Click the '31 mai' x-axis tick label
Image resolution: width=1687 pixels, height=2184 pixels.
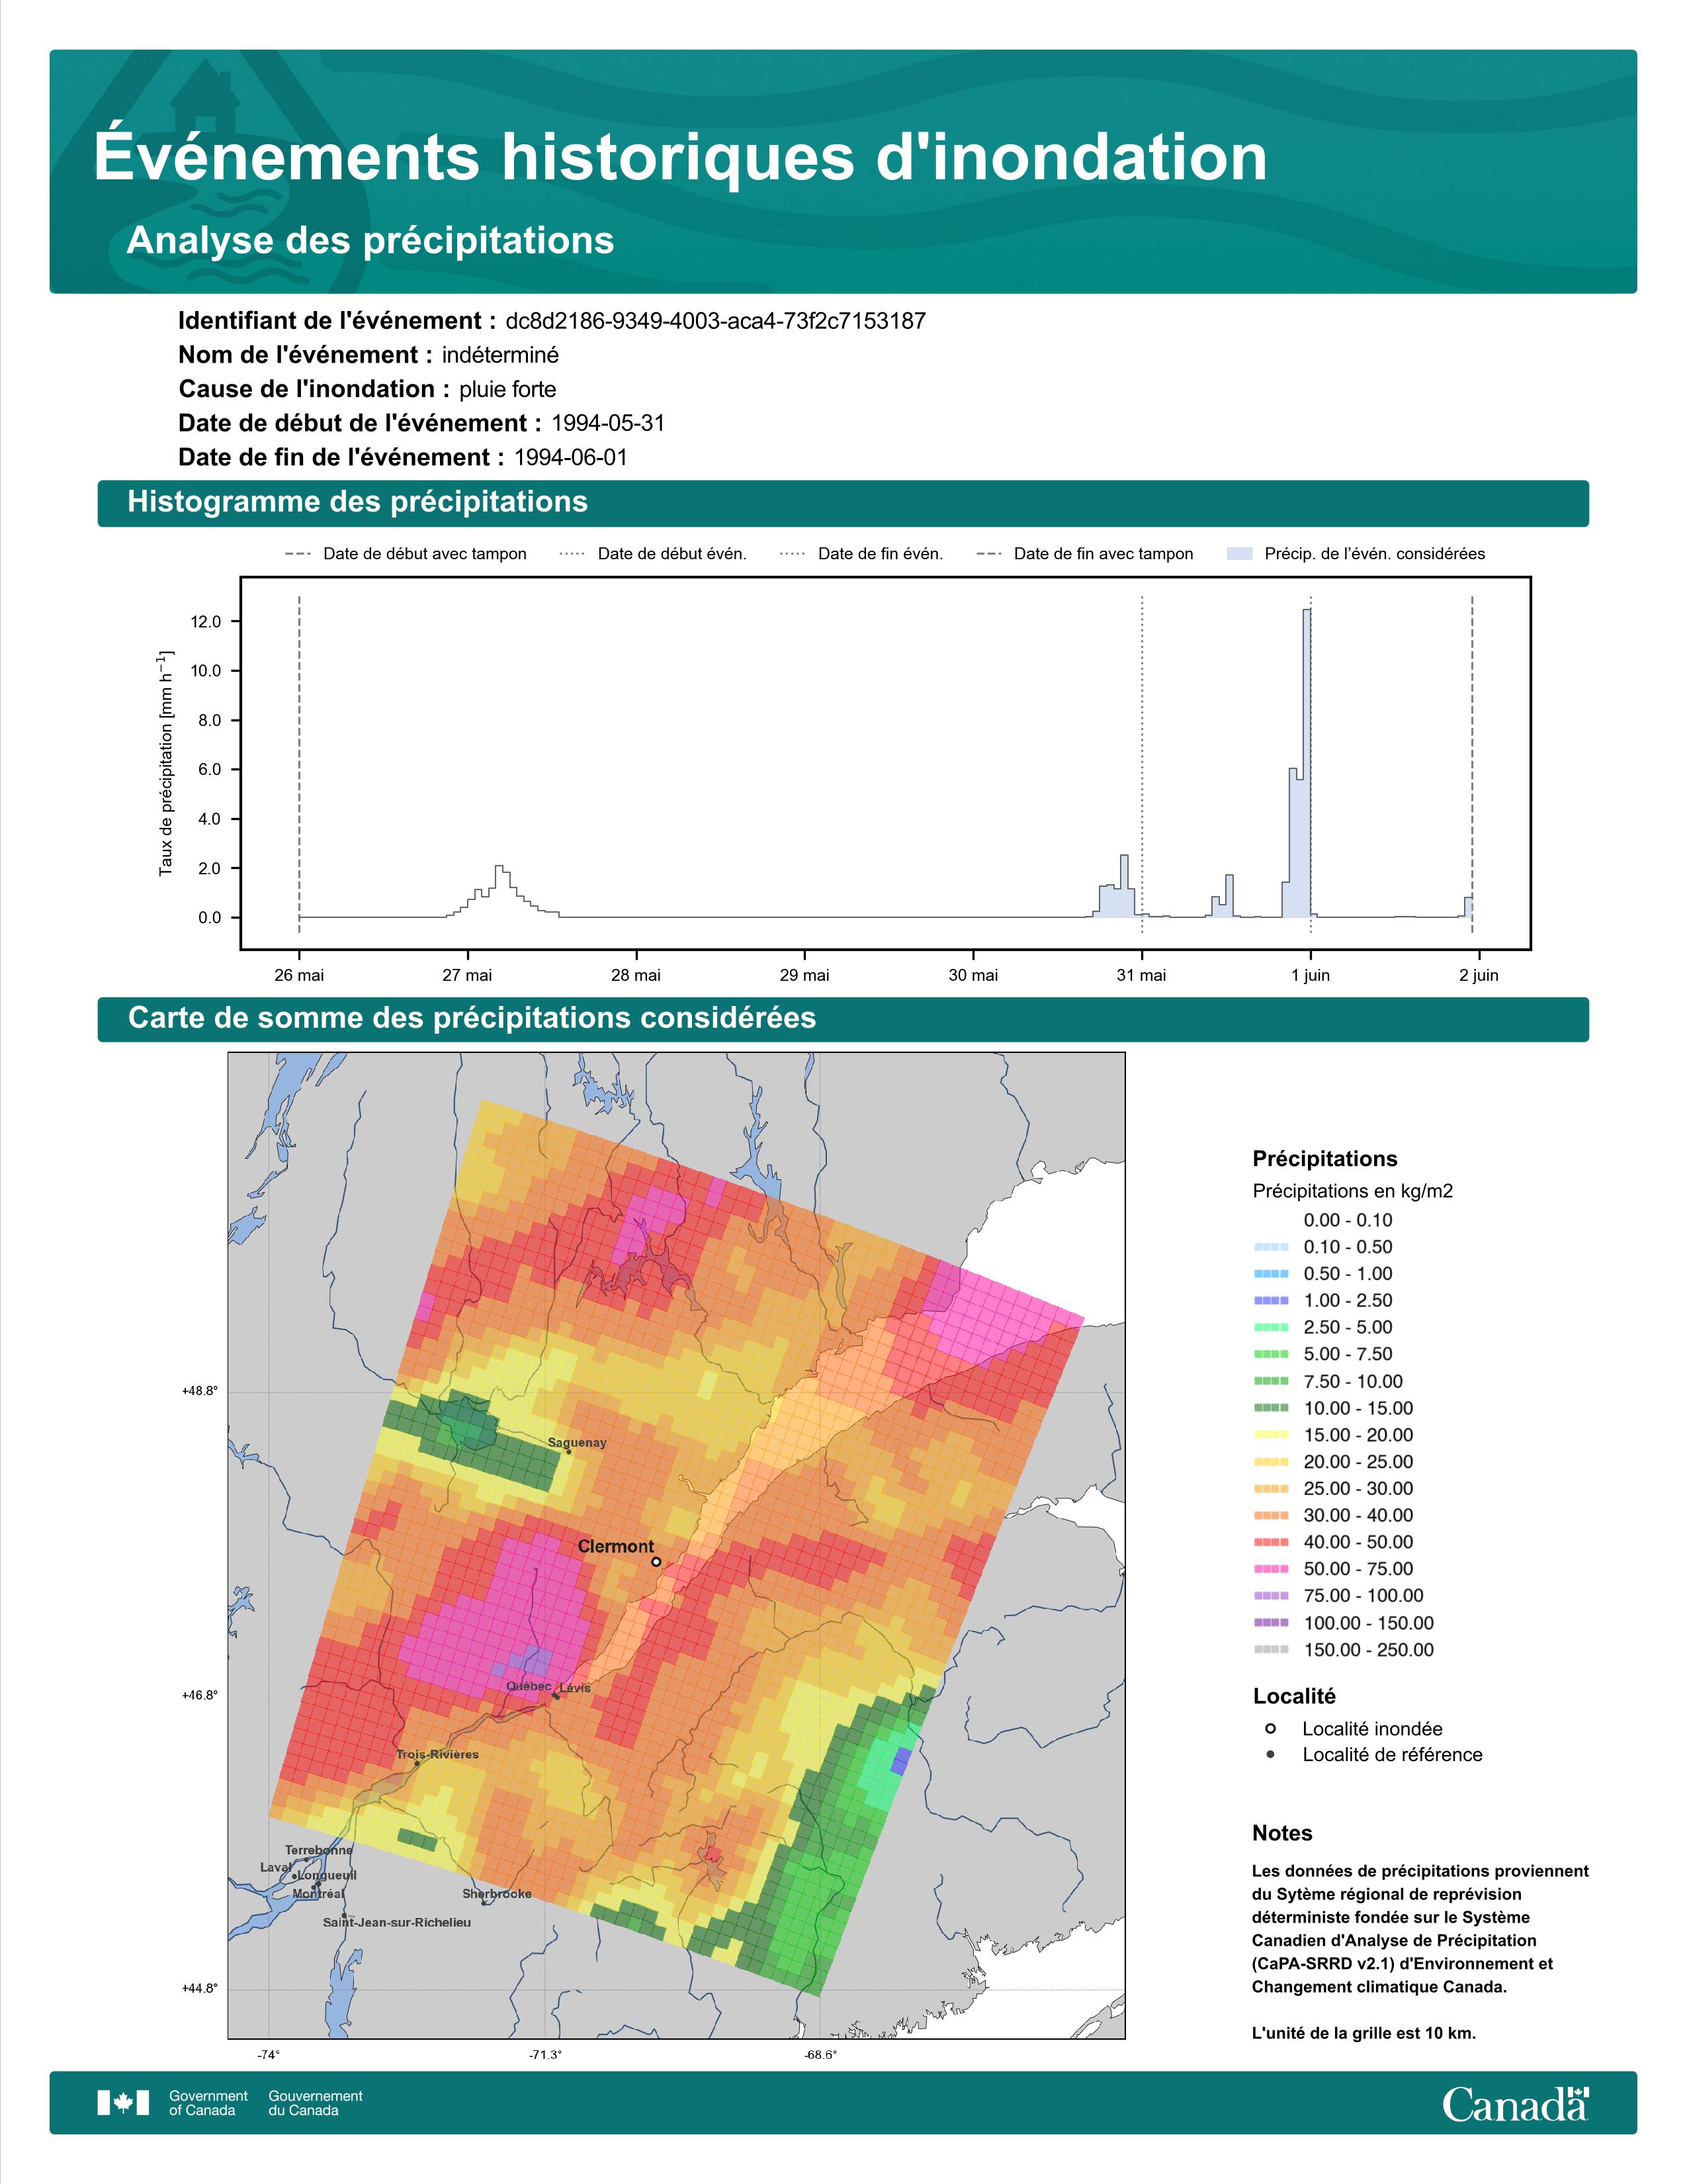pos(1141,975)
